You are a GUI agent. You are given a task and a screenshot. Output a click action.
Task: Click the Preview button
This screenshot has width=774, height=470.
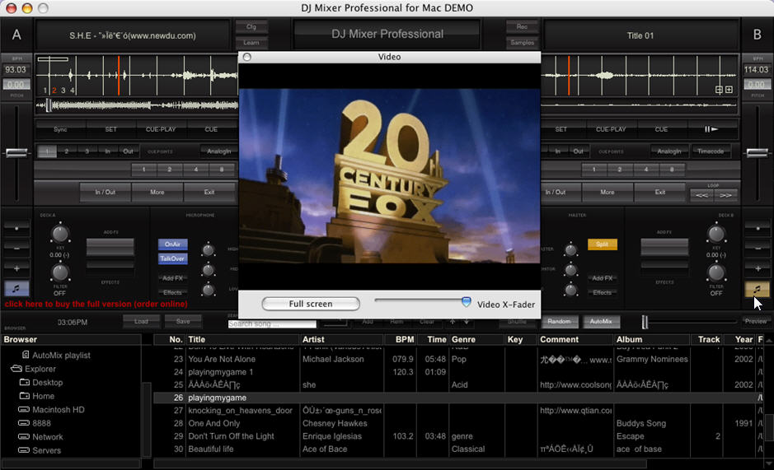[756, 322]
